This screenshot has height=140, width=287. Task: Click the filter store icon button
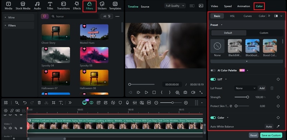[x=44, y=16]
